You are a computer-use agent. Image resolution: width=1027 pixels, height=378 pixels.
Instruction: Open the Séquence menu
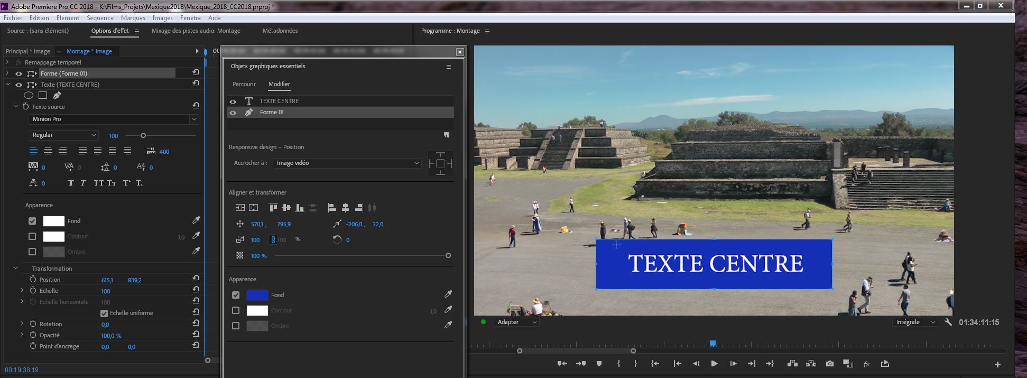coord(100,18)
